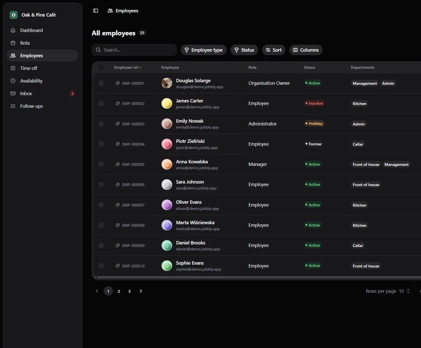Jump to page 3
421x348 pixels.
point(129,291)
